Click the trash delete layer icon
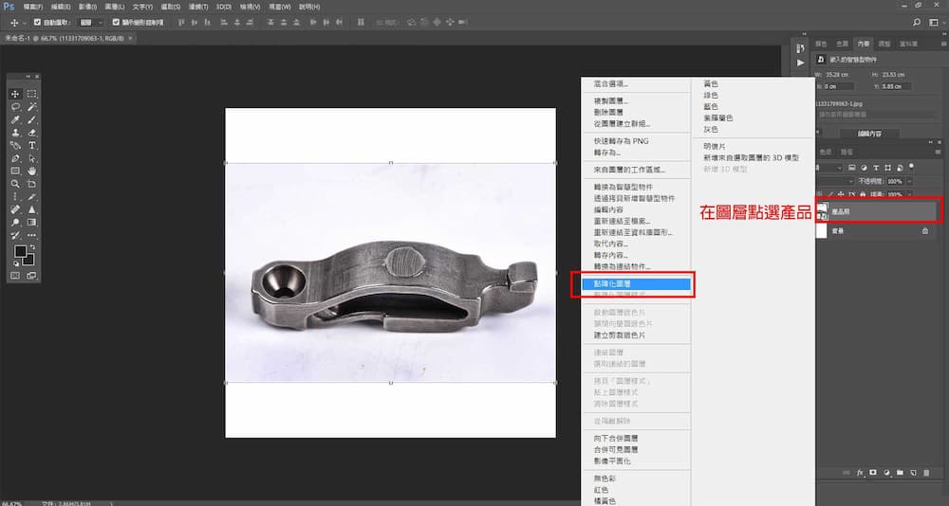The image size is (949, 506). pos(926,473)
